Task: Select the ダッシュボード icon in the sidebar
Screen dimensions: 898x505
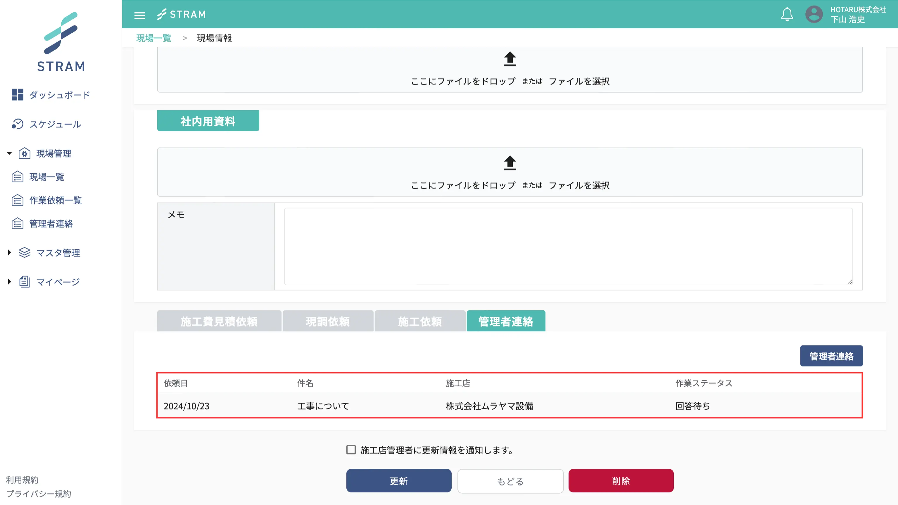Action: pos(18,94)
